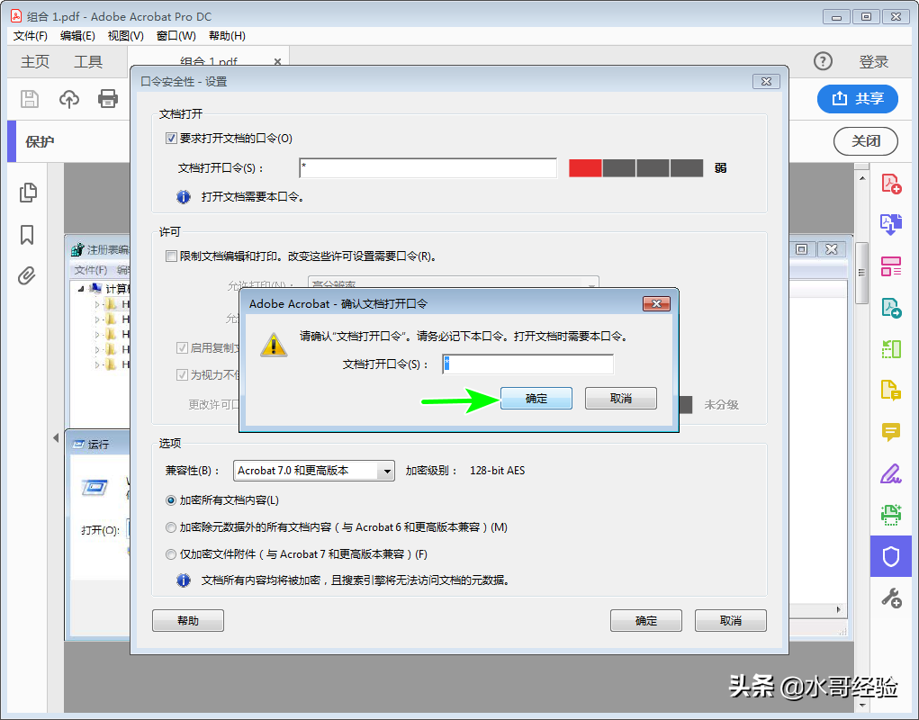Open the page thumbnails panel icon
919x720 pixels.
pyautogui.click(x=28, y=193)
